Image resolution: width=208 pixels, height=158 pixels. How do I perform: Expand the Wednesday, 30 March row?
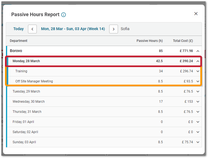tap(198, 102)
